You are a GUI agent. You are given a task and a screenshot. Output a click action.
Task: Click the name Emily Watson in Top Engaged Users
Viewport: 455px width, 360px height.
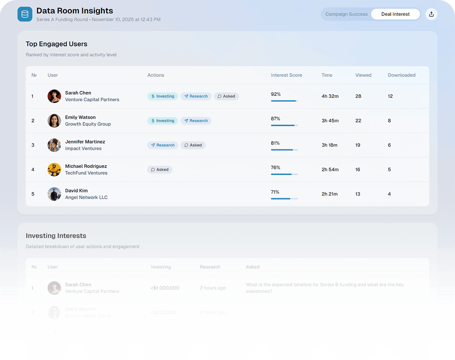point(80,117)
